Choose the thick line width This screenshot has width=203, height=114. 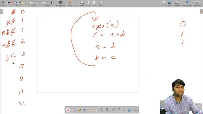[37, 3]
